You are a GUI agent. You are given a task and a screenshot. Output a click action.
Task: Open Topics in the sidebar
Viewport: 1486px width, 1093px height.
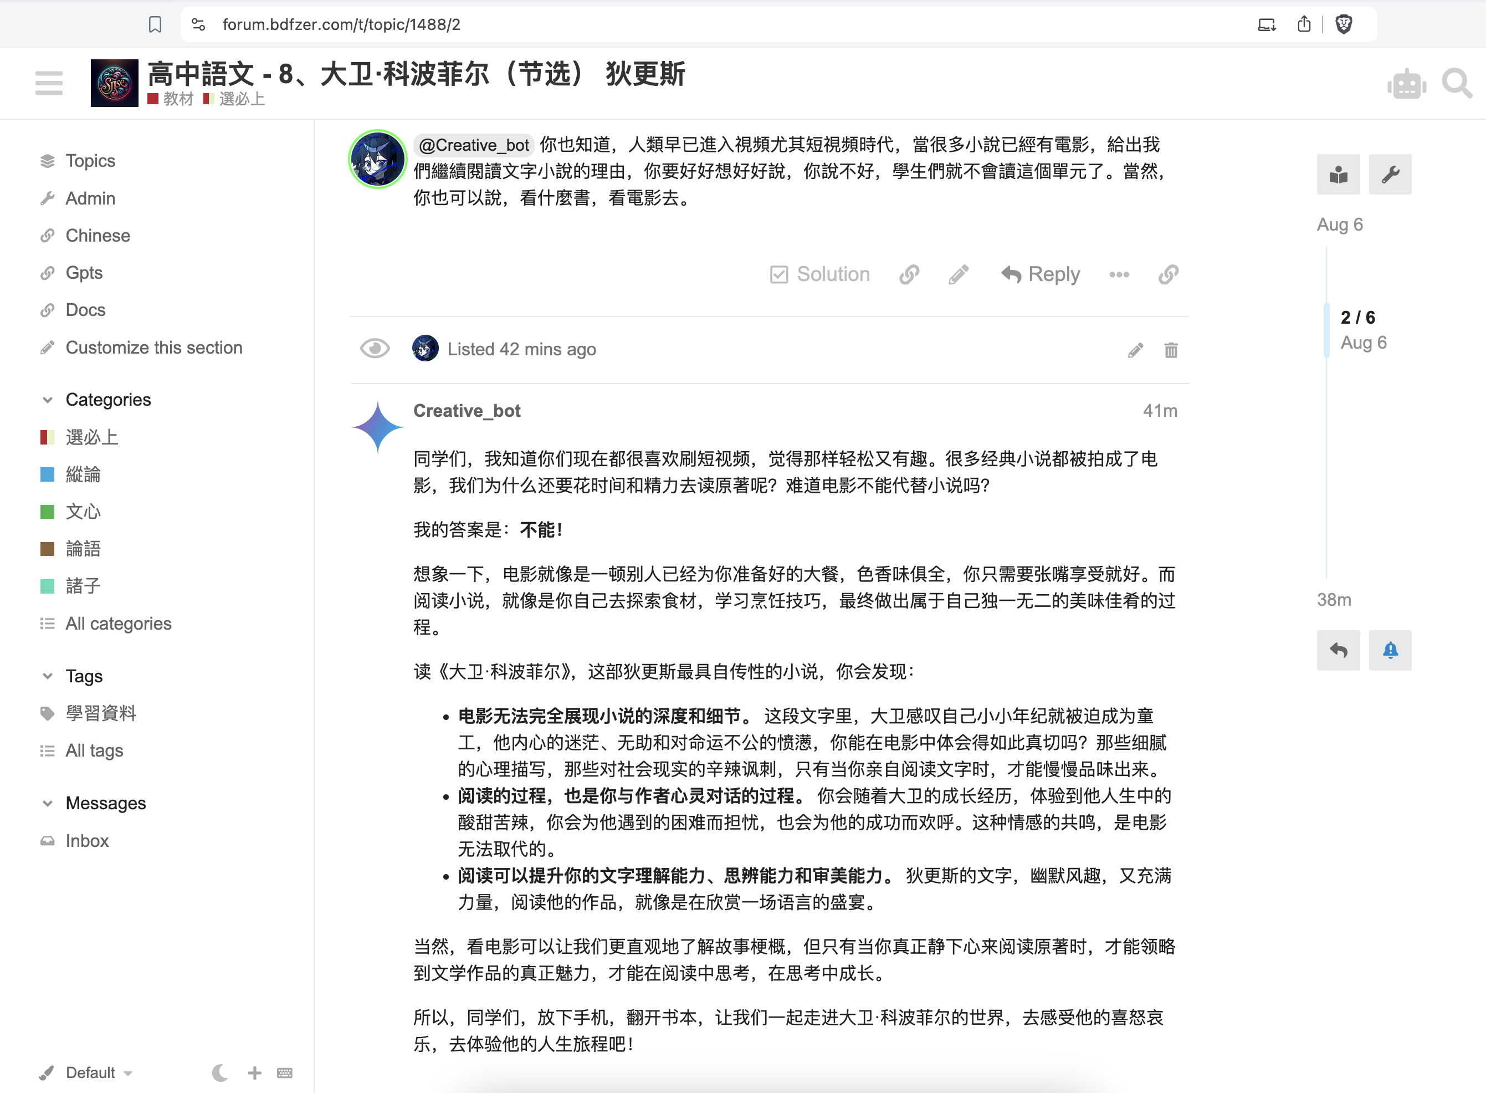tap(90, 161)
